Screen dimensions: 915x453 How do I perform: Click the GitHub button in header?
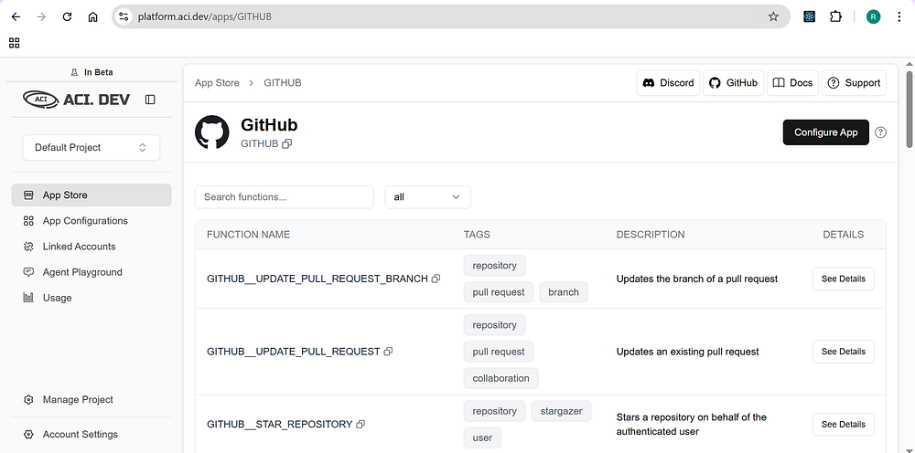coord(734,83)
